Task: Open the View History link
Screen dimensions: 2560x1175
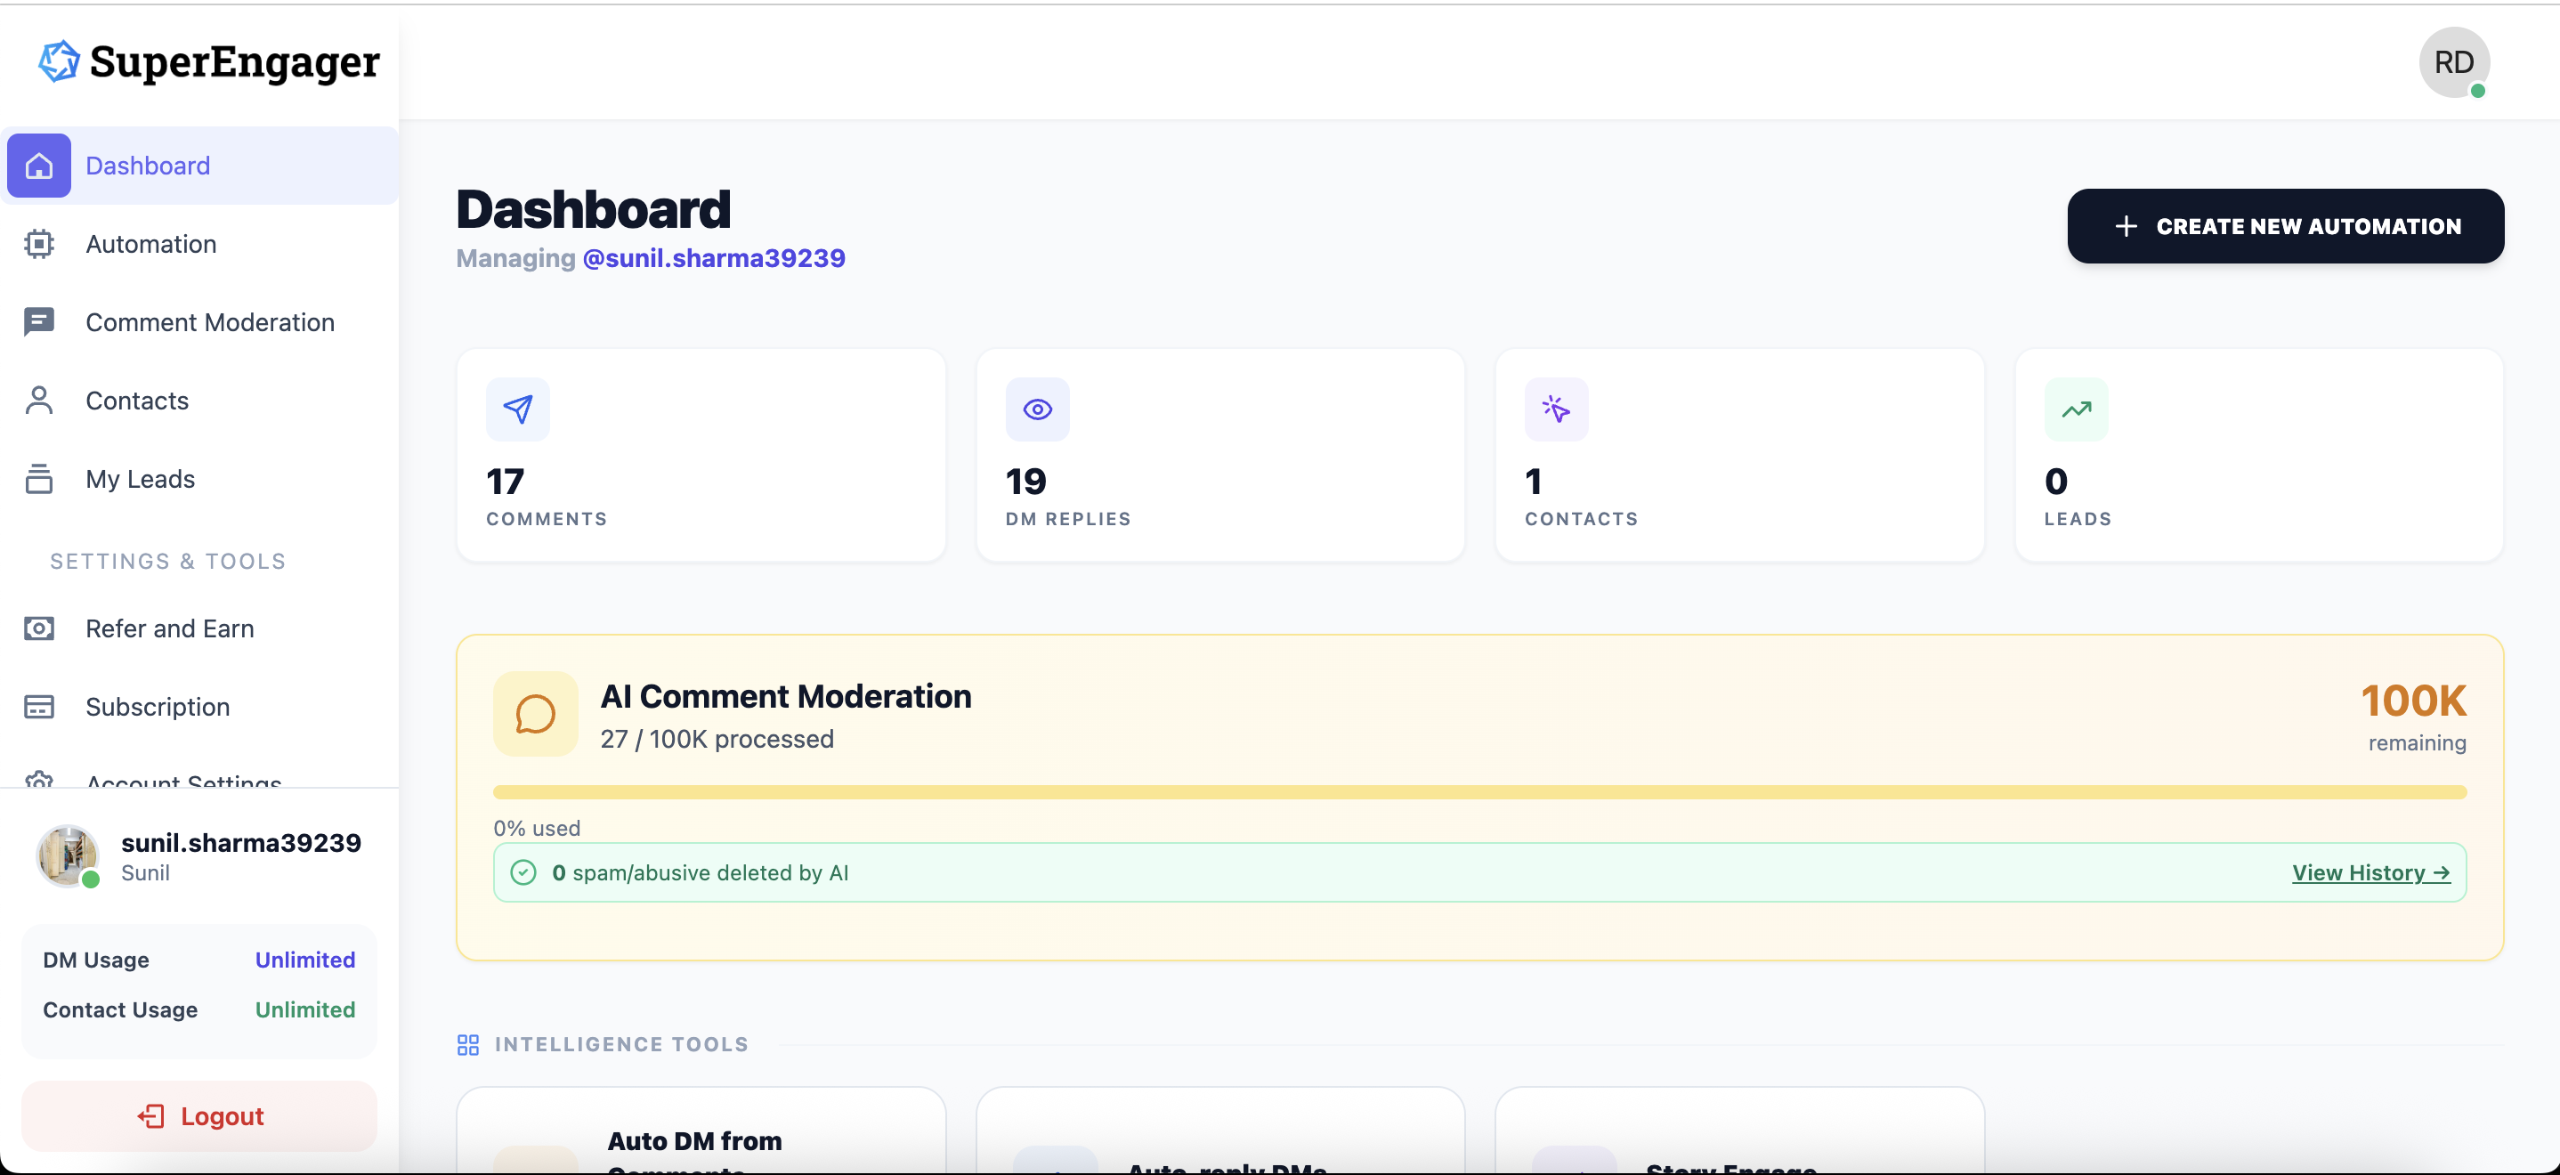Action: pos(2371,873)
